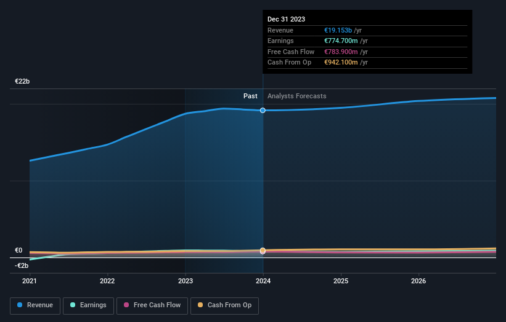Select the 2024 x-axis label
This screenshot has height=322, width=506.
coord(263,281)
